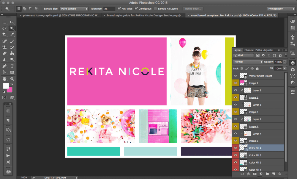297x179 pixels.
Task: Select the Path Selection tool
Action: coord(4,72)
